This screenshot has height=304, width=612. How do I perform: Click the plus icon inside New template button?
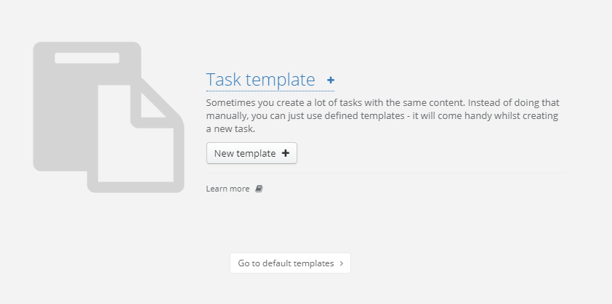click(285, 153)
